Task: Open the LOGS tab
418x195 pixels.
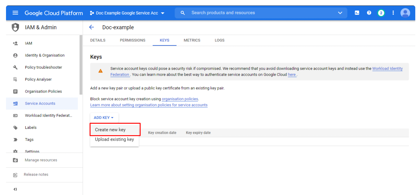Action: (x=220, y=40)
